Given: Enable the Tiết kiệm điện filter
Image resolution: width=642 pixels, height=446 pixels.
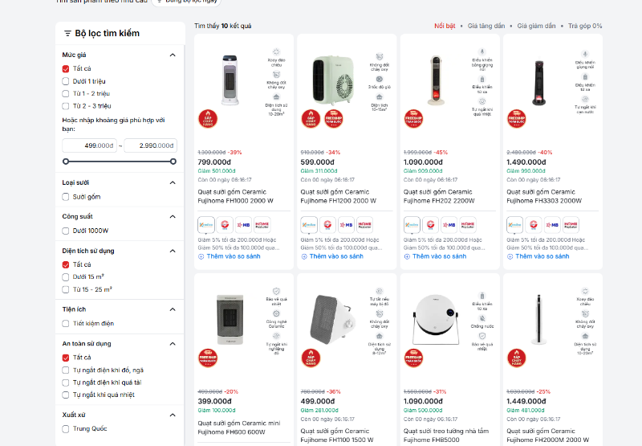Looking at the screenshot, I should coord(66,323).
